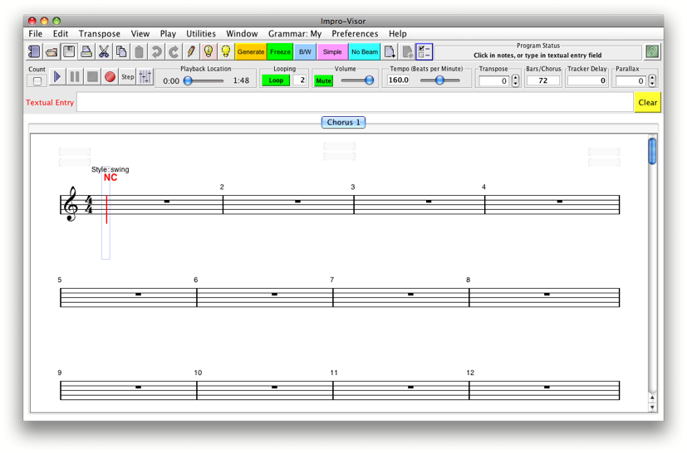687x453 pixels.
Task: Open the mixer sliders icon
Action: 145,77
